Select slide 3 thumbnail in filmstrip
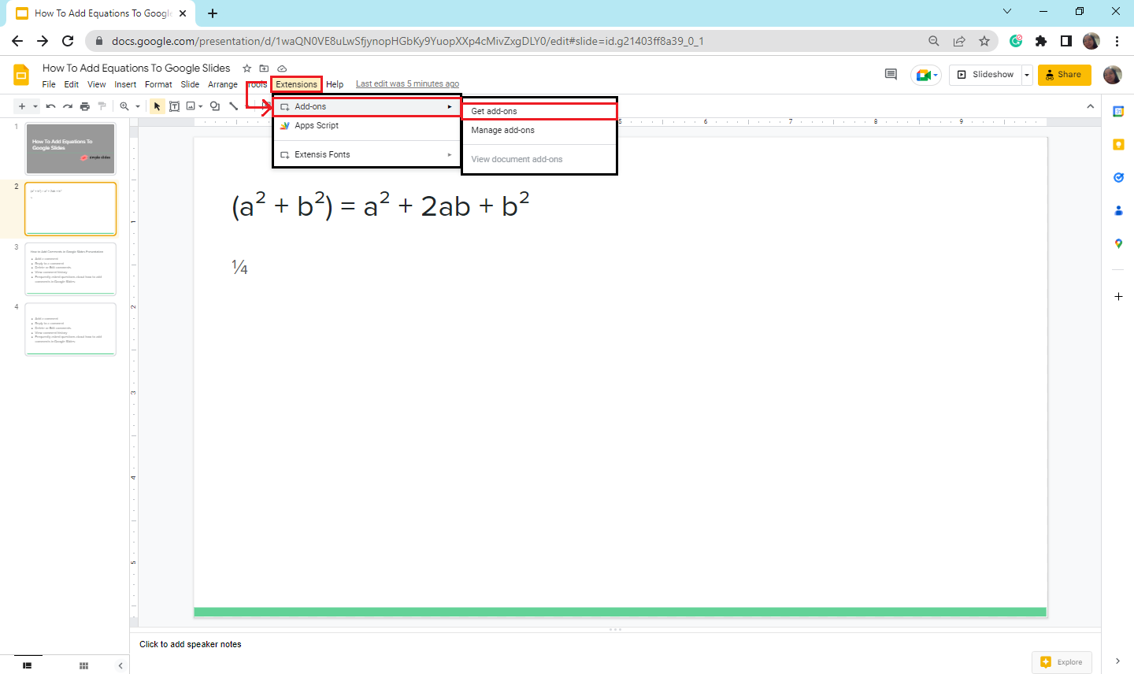 pyautogui.click(x=71, y=268)
